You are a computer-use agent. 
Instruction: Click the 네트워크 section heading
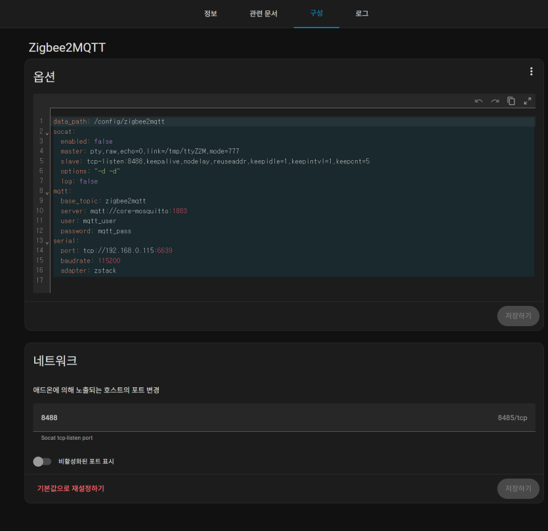click(x=55, y=361)
